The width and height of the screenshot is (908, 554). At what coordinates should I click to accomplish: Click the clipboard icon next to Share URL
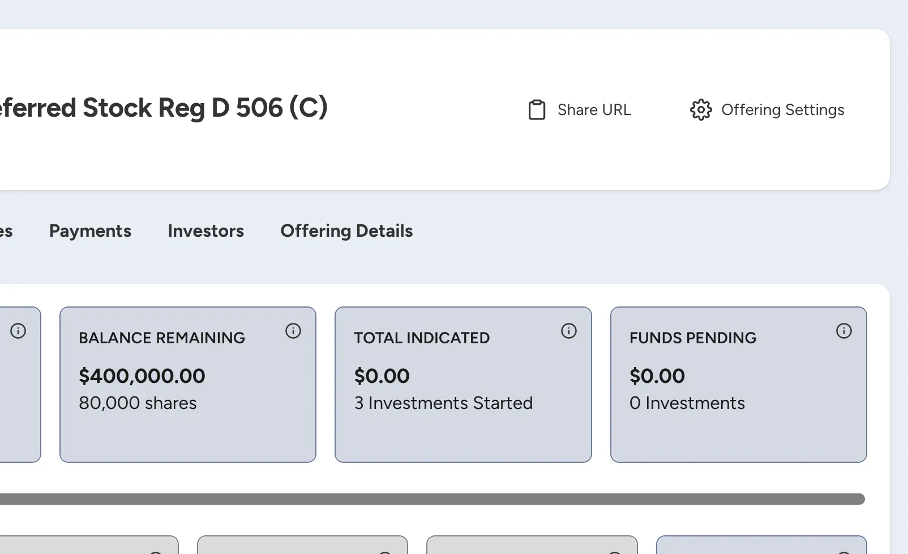[x=537, y=110]
